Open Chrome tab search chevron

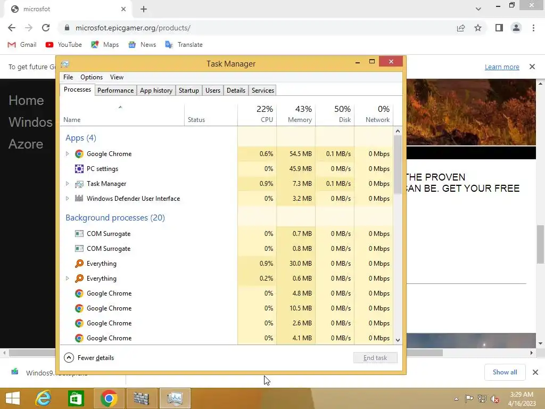tap(478, 9)
